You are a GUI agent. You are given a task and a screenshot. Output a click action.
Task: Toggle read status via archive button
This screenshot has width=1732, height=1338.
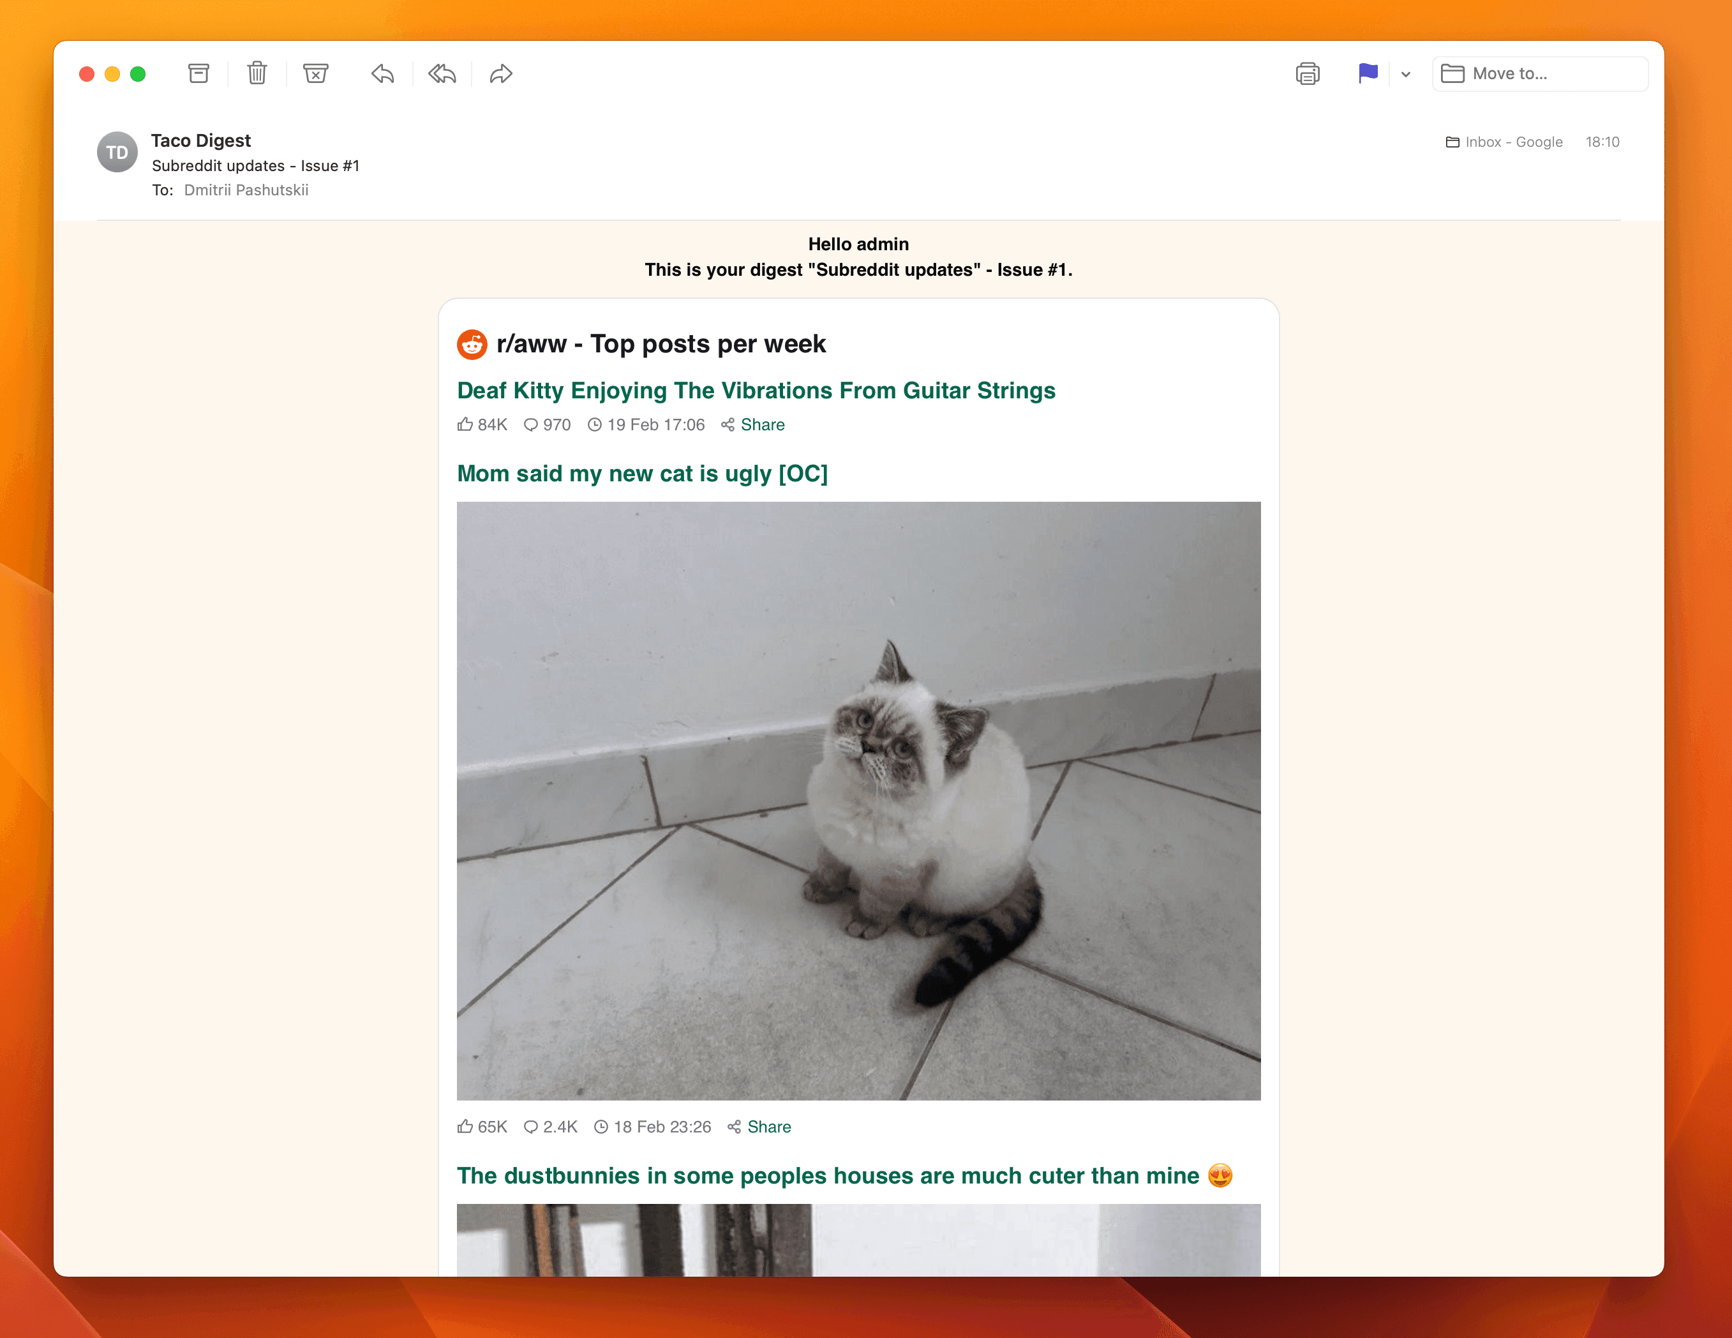click(198, 73)
